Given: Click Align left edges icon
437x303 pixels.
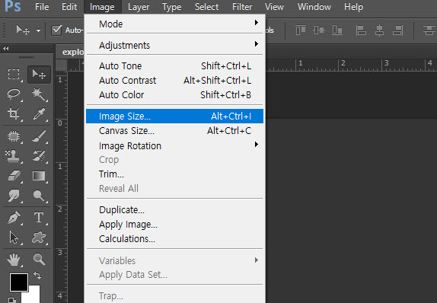Looking at the screenshot, I should coord(361,30).
